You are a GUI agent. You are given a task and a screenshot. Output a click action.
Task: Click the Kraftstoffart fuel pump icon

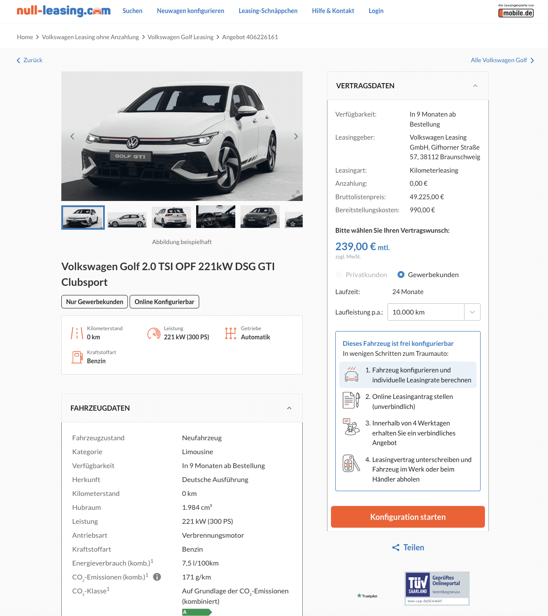click(x=77, y=357)
